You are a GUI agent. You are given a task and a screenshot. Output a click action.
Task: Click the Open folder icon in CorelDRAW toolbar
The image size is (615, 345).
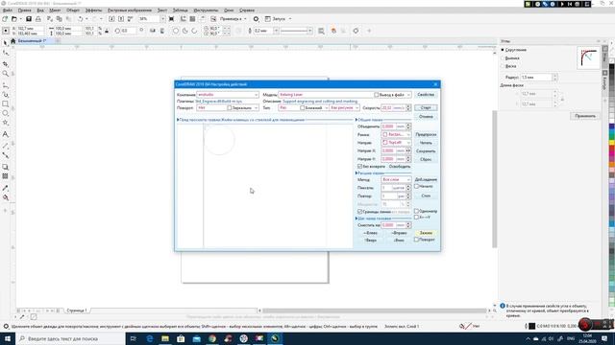click(14, 19)
